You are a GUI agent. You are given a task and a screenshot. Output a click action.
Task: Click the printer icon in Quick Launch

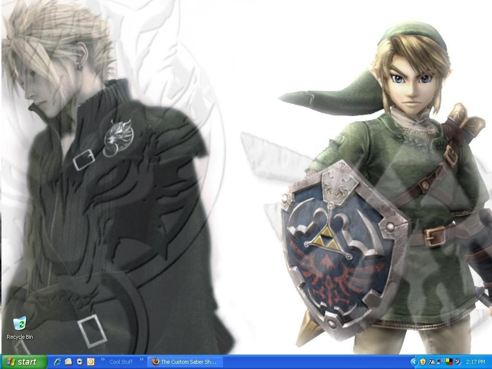[x=69, y=362]
